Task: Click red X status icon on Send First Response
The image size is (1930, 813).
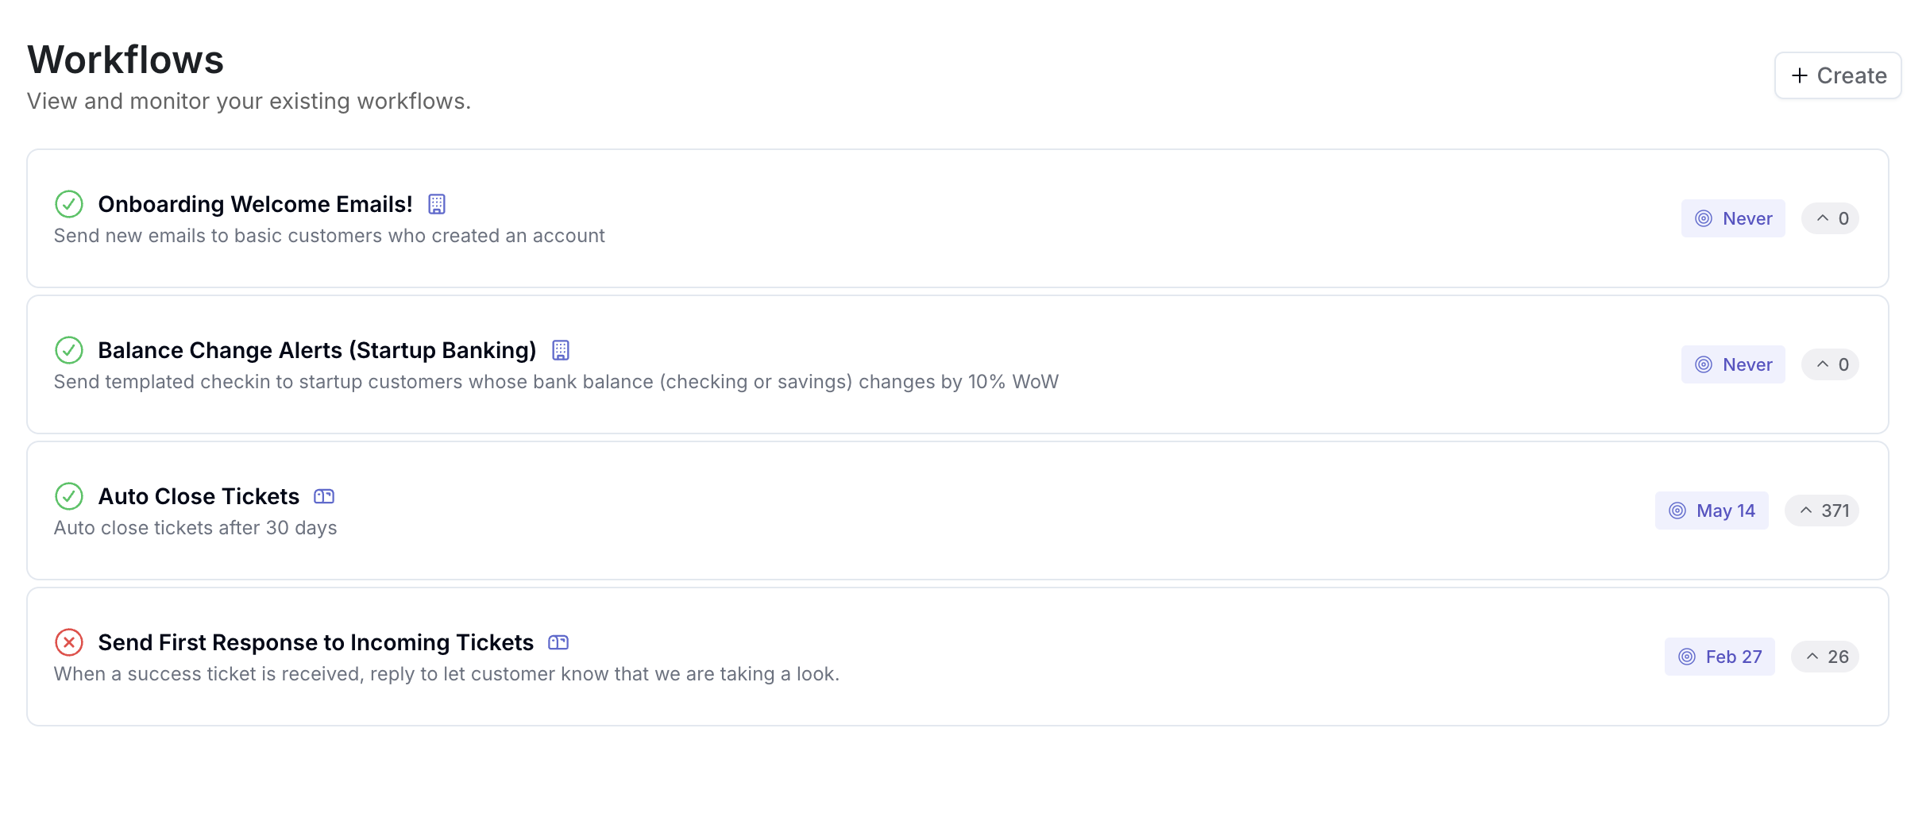Action: pos(69,642)
